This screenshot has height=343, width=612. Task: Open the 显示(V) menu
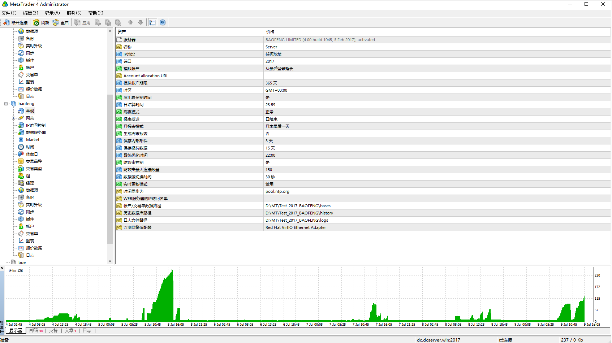coord(52,13)
